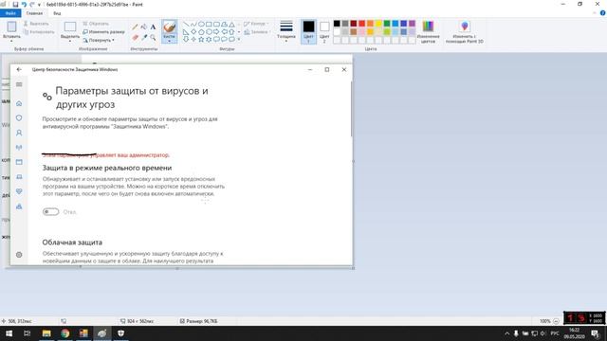Open Edit colors dialog
This screenshot has width=607, height=341.
[x=428, y=31]
